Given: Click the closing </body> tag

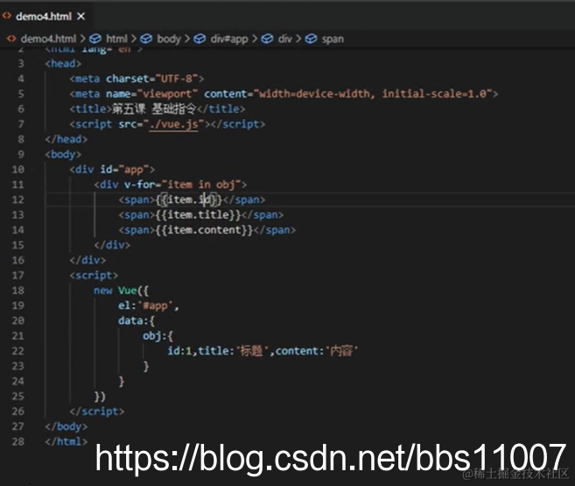Looking at the screenshot, I should 67,426.
